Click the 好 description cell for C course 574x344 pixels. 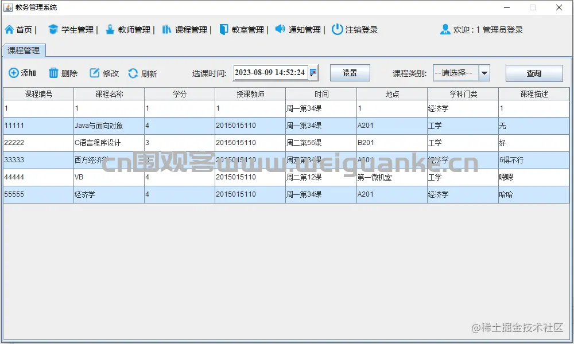534,143
